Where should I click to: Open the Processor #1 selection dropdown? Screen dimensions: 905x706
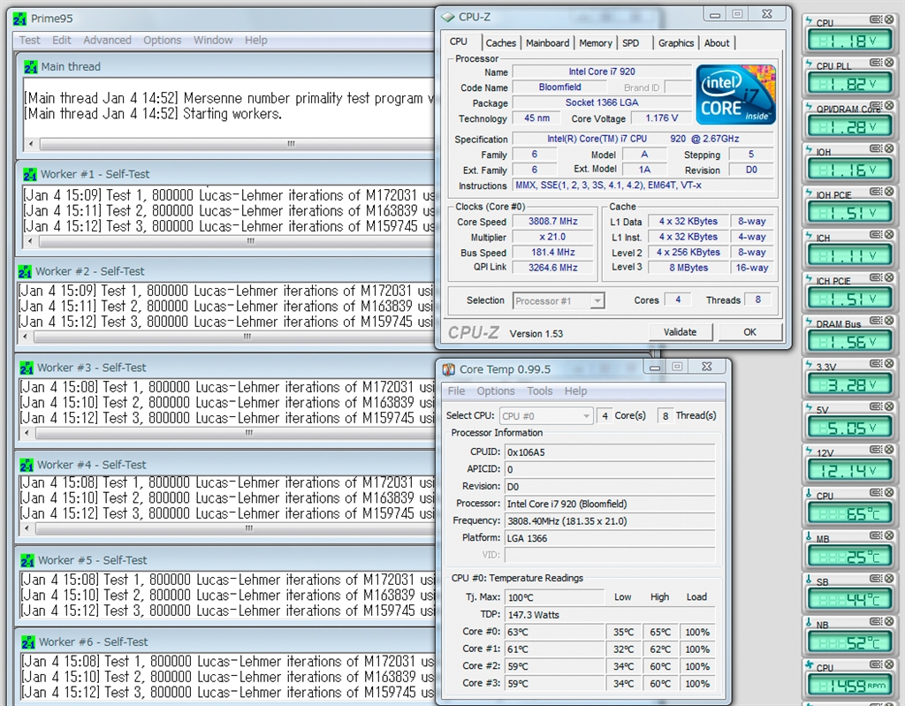(x=597, y=300)
